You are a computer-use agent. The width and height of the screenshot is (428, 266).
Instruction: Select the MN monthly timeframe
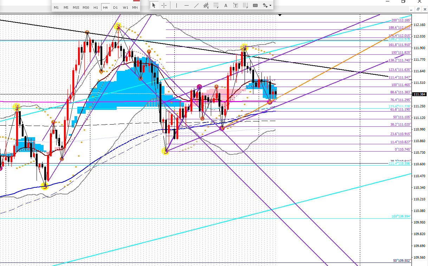[135, 7]
